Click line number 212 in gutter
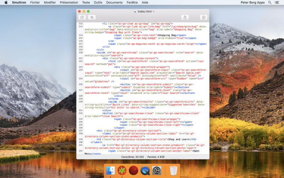The width and height of the screenshot is (284, 178). pos(81,23)
